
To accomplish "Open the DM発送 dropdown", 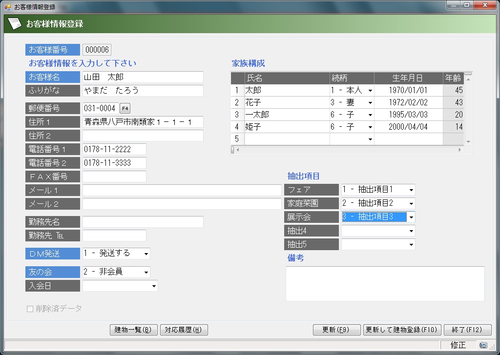I will click(x=146, y=254).
